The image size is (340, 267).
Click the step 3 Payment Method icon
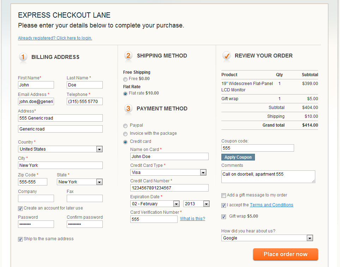[x=128, y=109]
